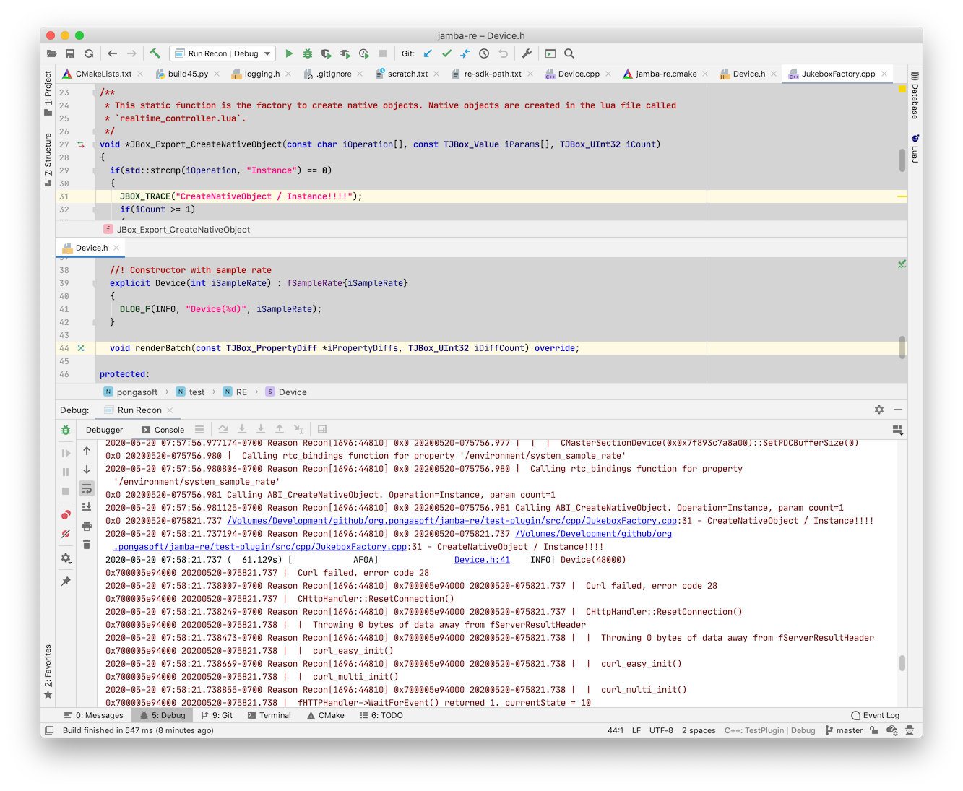Open the Run Recon | Debug configuration dropdown

pyautogui.click(x=223, y=53)
